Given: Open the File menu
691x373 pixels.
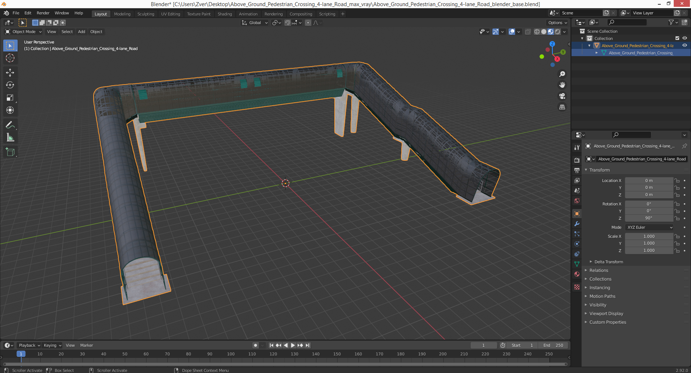Looking at the screenshot, I should coord(16,13).
